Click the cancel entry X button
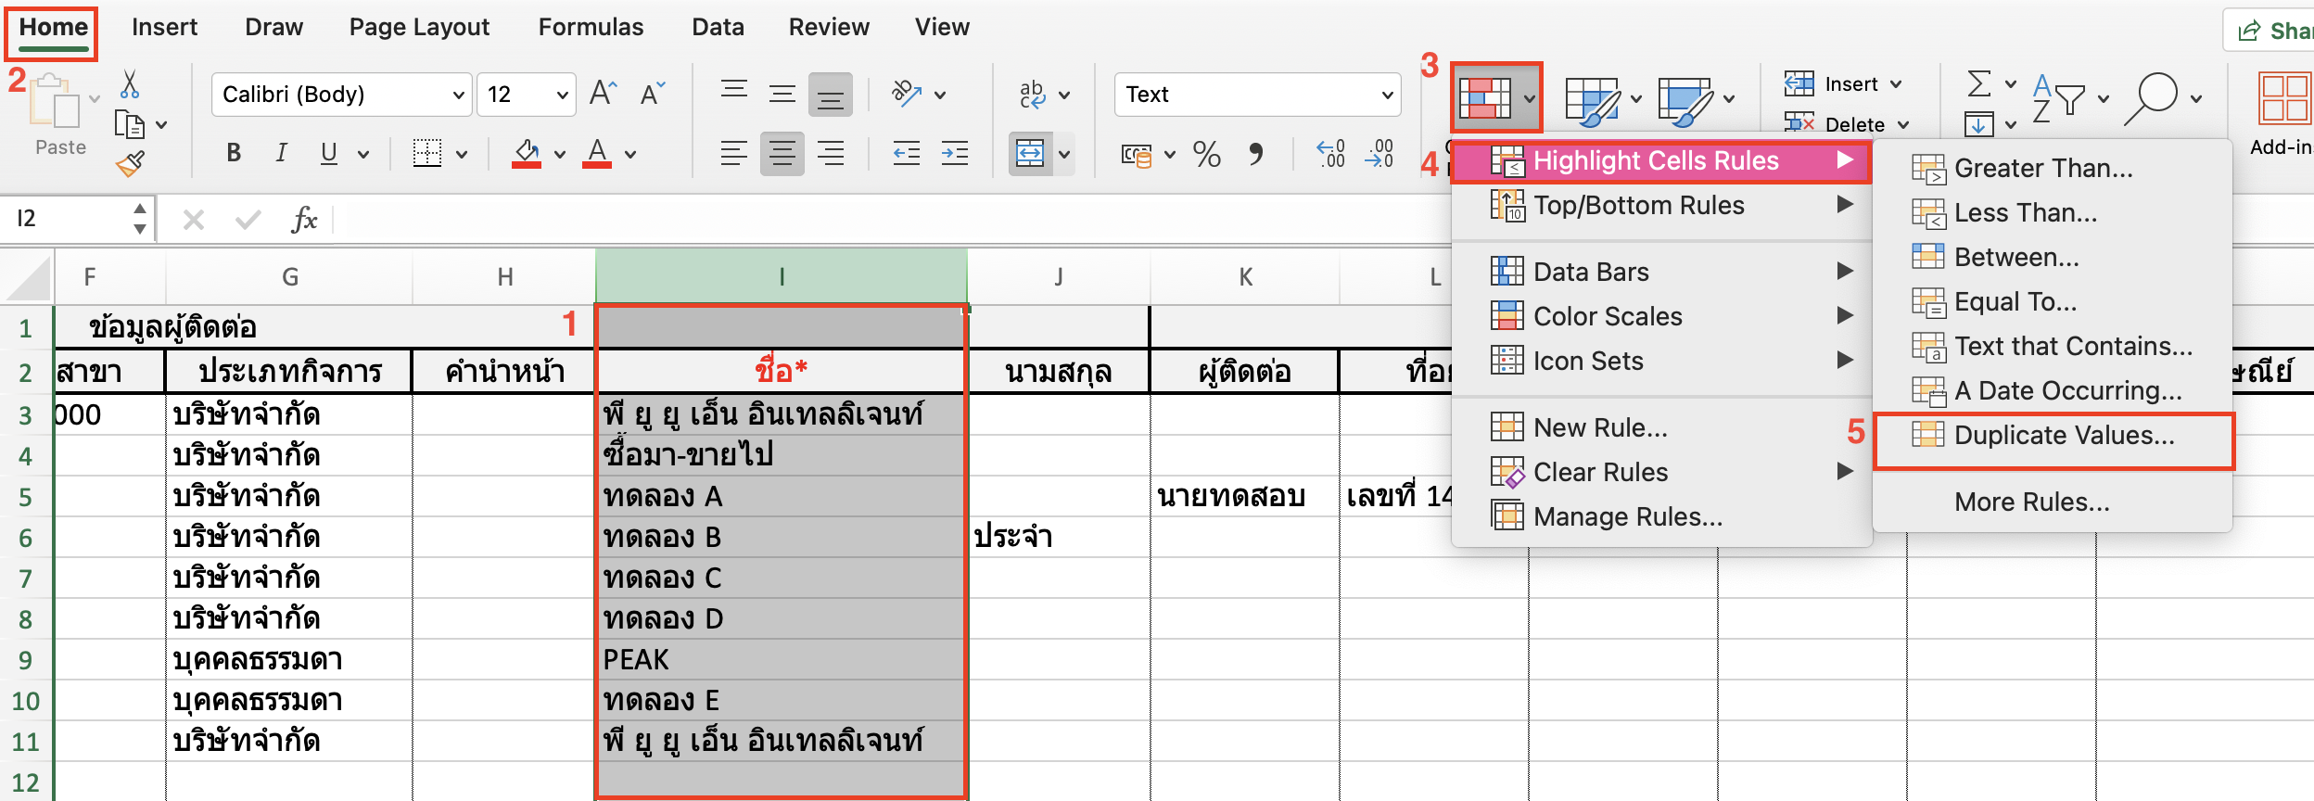2314x801 pixels. [x=194, y=220]
